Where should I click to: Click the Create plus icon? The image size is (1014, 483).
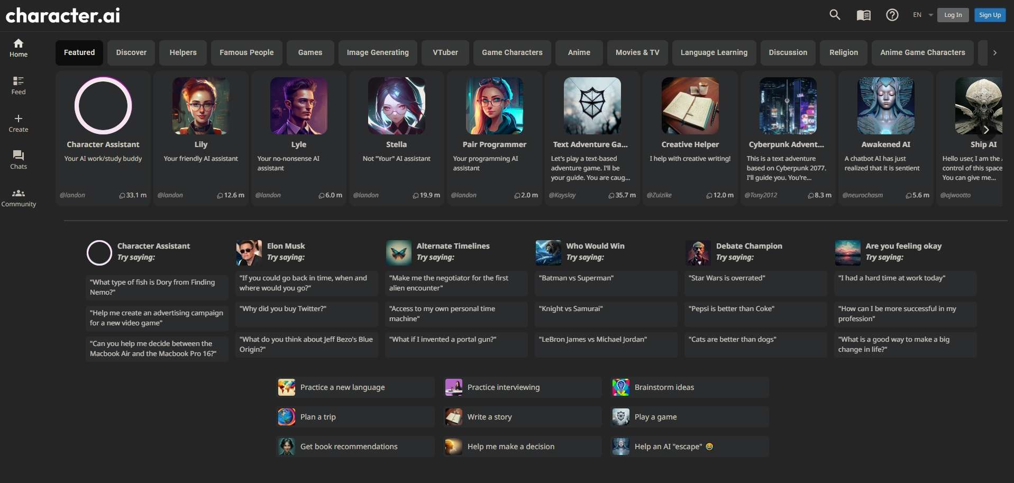[x=19, y=119]
